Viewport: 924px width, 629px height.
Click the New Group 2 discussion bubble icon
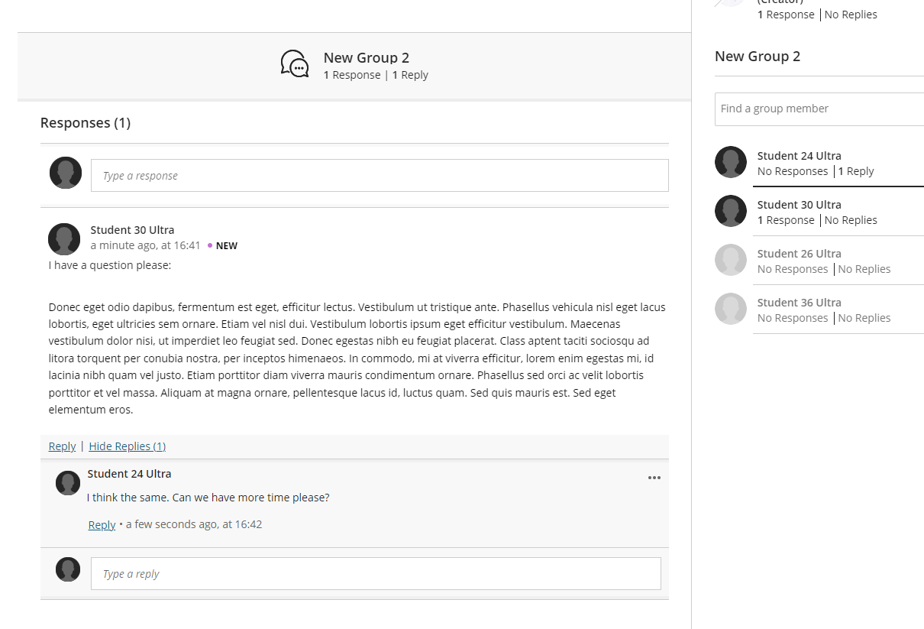tap(295, 64)
